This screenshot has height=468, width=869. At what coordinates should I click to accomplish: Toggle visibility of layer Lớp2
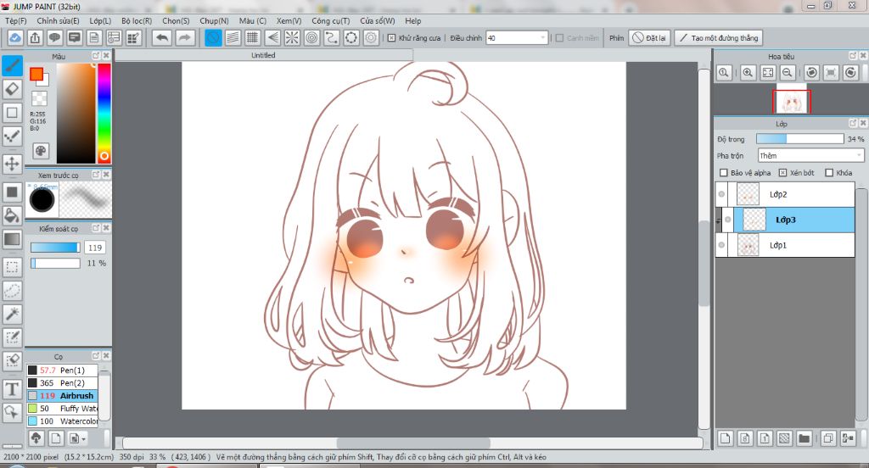pos(721,194)
